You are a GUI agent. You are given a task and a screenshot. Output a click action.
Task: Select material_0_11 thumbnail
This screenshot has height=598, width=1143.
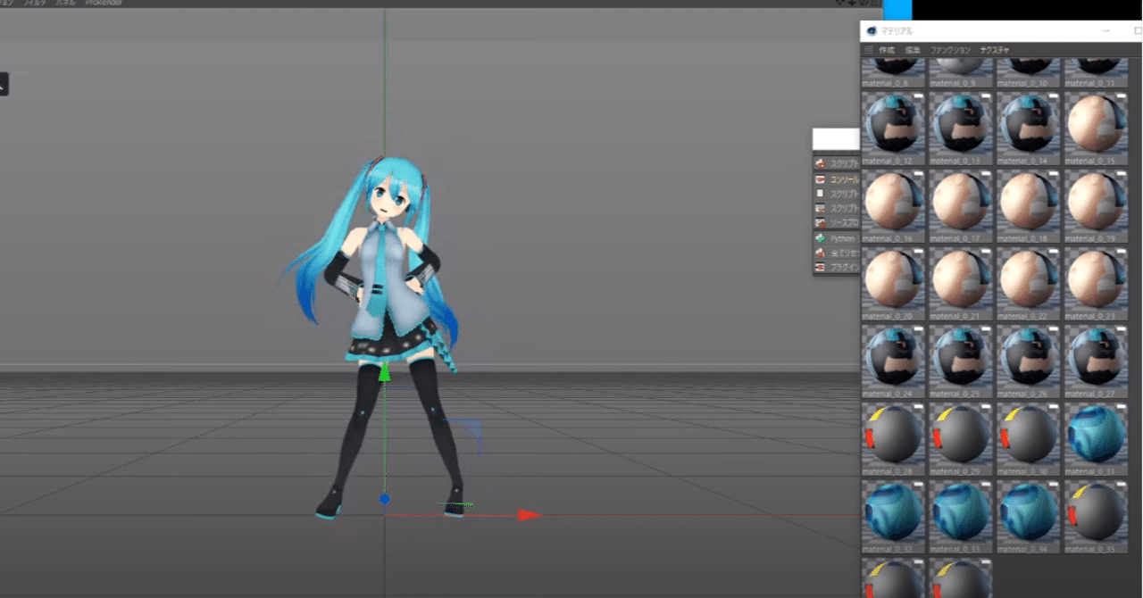point(1096,69)
